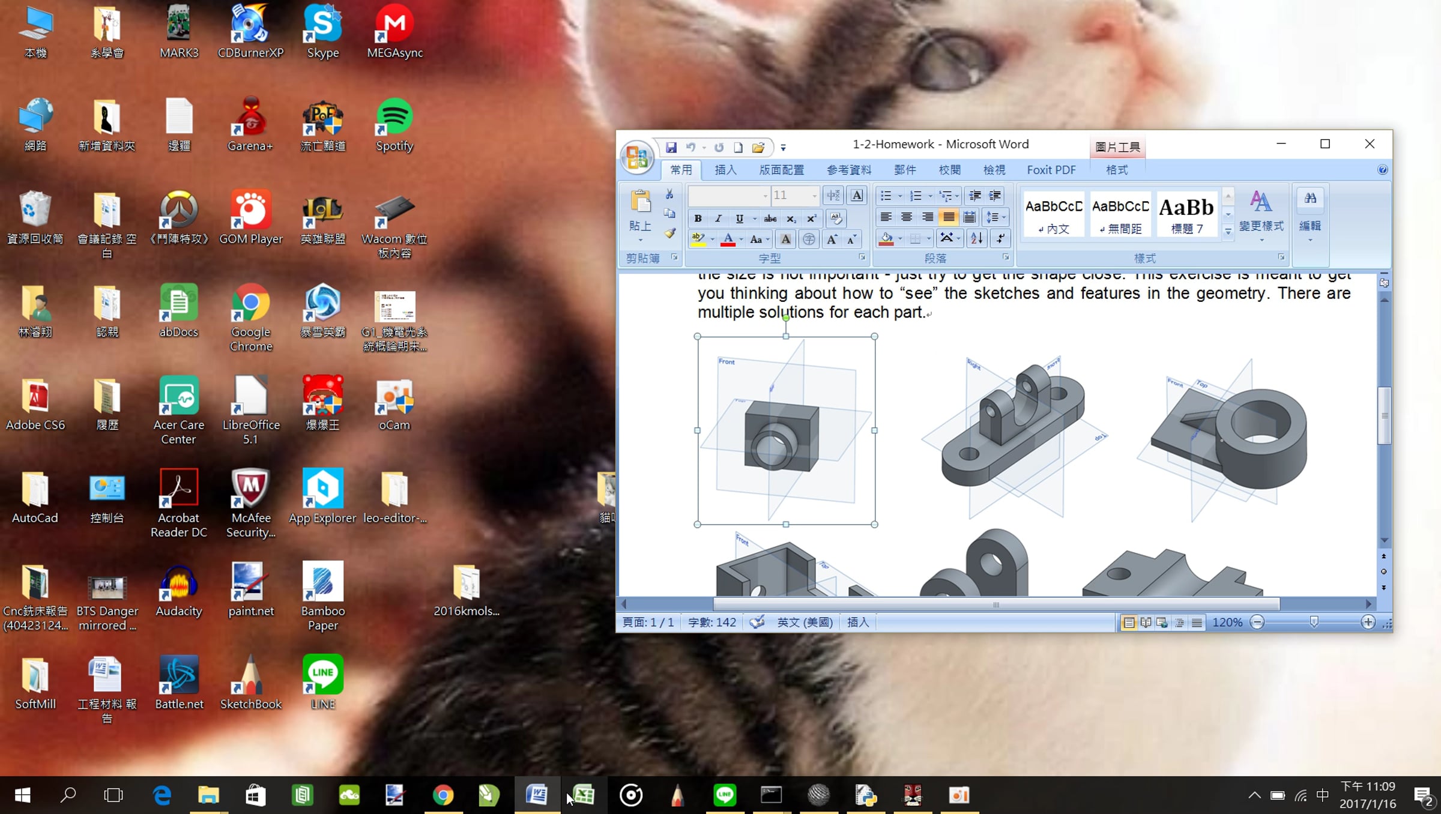Click the Format Painter brush icon
Viewport: 1441px width, 814px height.
pos(669,234)
